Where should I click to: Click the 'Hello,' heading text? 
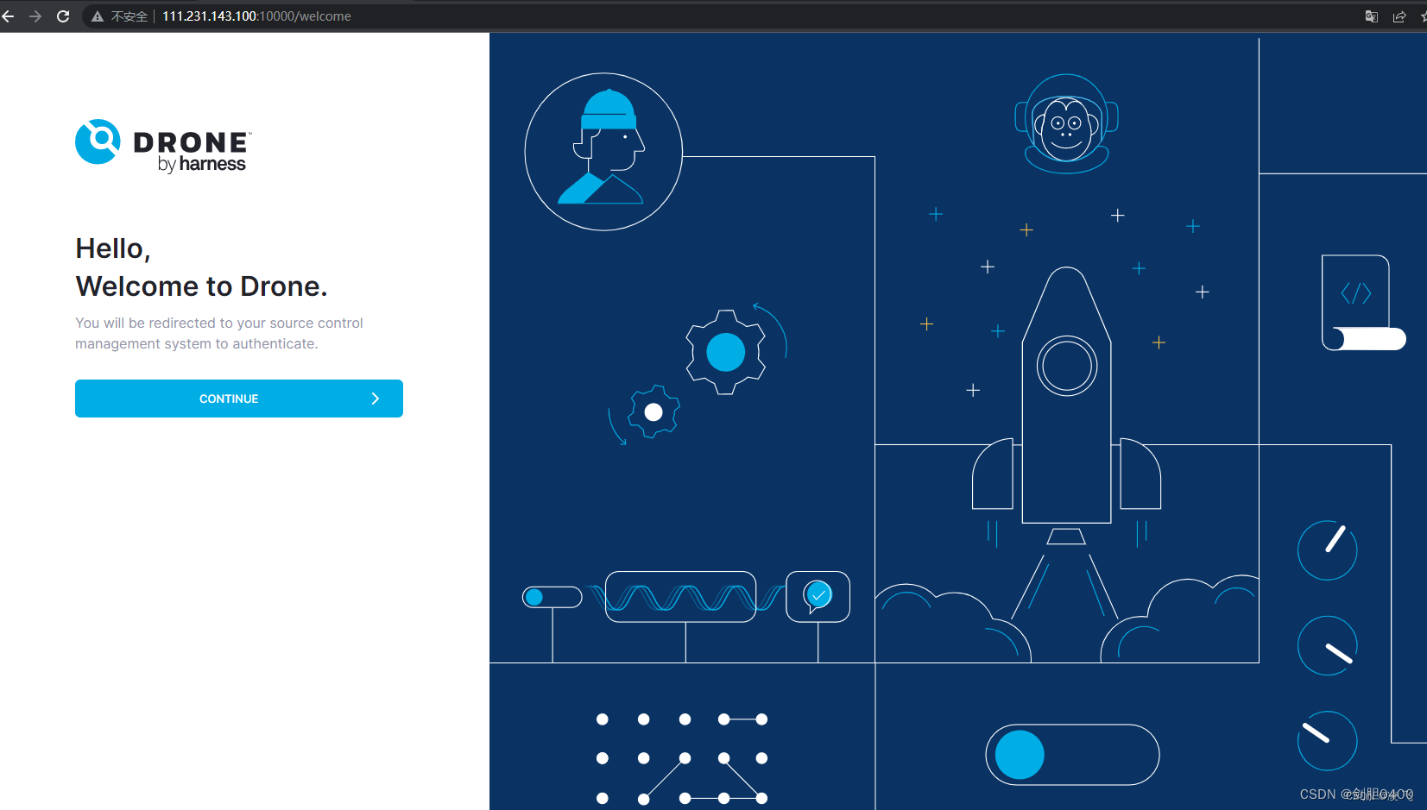(x=113, y=248)
